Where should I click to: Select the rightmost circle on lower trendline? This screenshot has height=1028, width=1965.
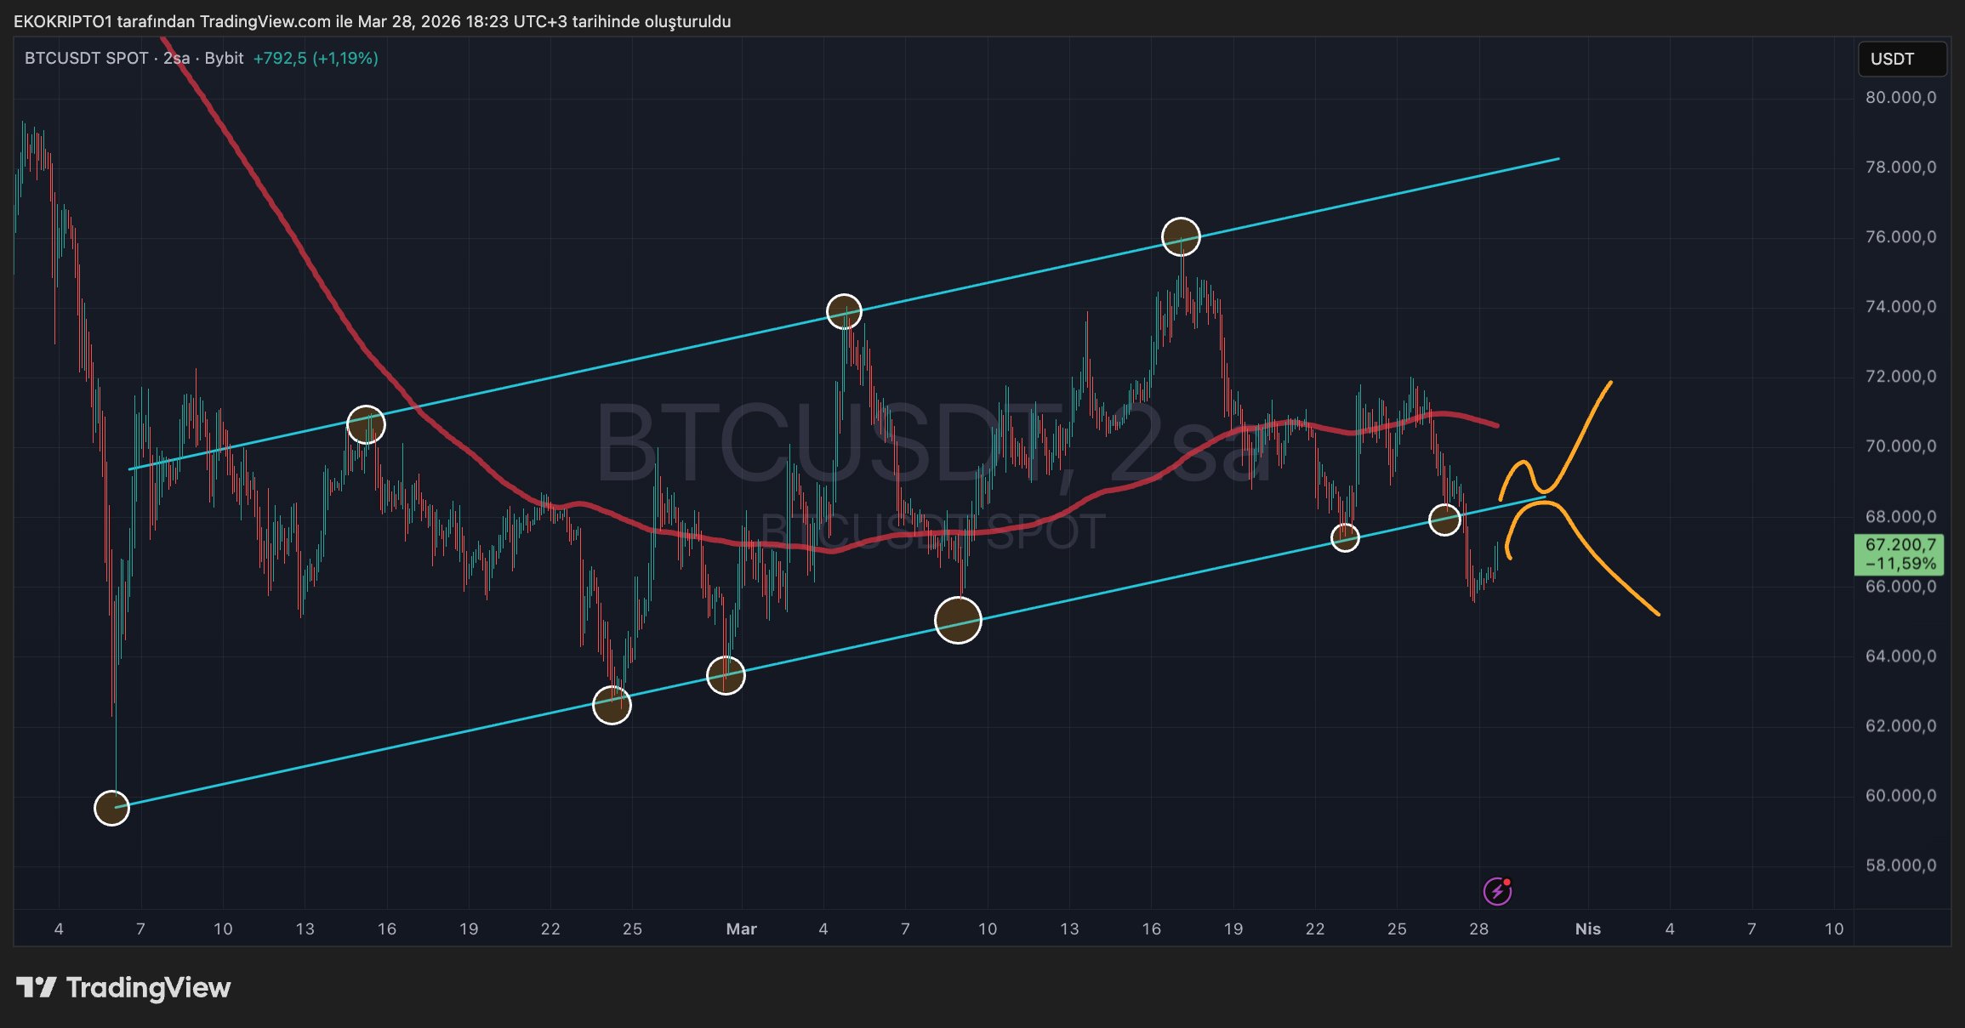pos(1444,519)
